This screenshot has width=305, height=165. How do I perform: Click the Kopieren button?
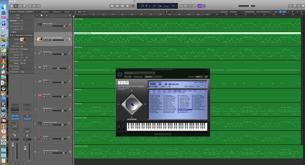click(x=149, y=77)
